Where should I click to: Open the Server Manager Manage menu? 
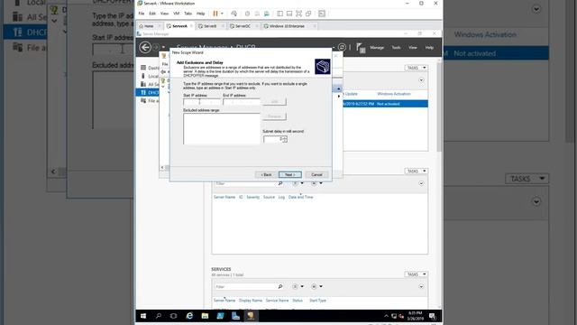point(377,48)
